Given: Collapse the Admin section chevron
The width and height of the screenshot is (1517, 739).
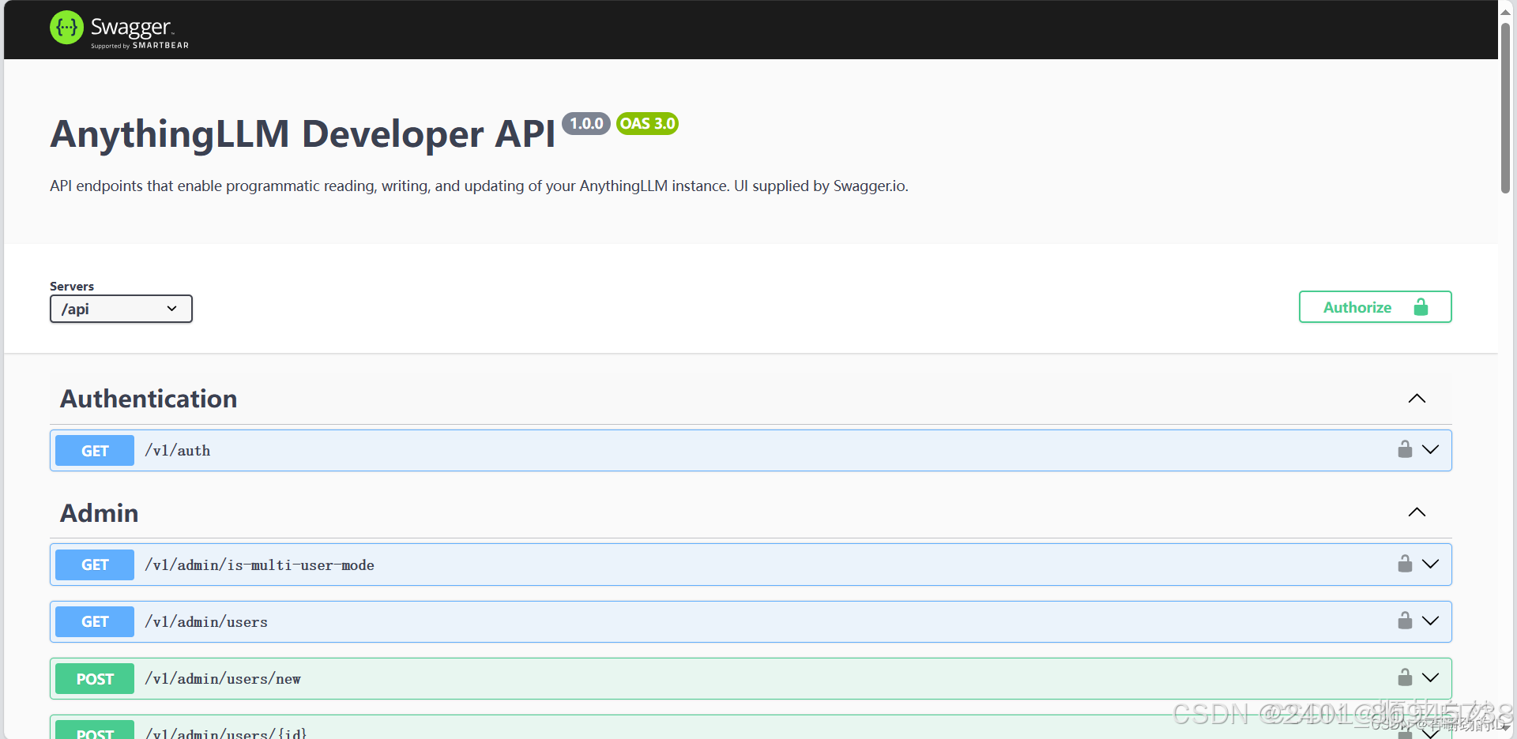Looking at the screenshot, I should pyautogui.click(x=1417, y=512).
